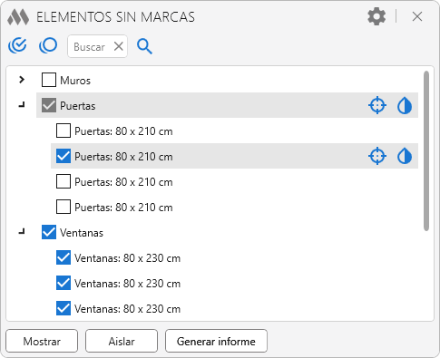The image size is (440, 358).
Task: Click the blue magnifier search icon
Action: [144, 46]
